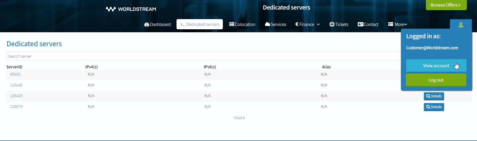Click the 'Total 4' text
Viewport: 477px width, 141px height.
(x=239, y=118)
